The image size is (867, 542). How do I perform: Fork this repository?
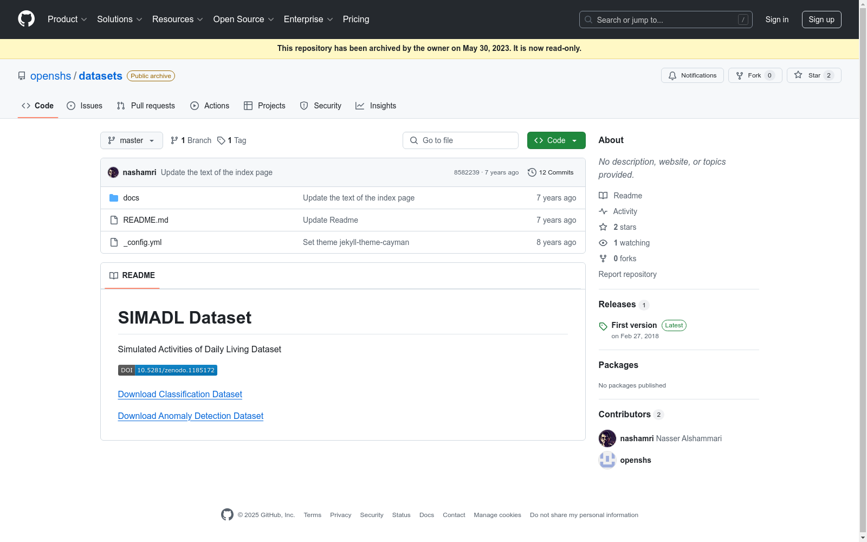click(755, 75)
